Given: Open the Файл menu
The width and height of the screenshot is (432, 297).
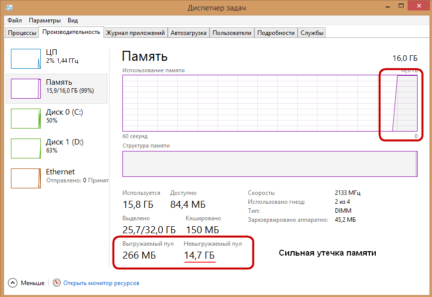Looking at the screenshot, I should click(14, 20).
